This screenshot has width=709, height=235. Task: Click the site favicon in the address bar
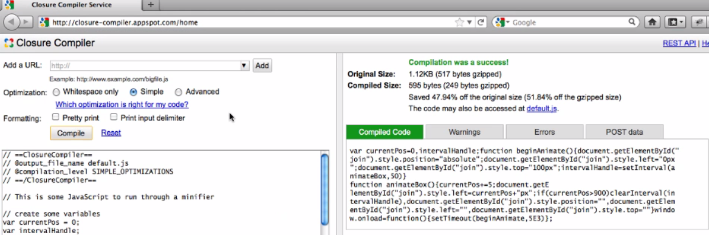click(44, 22)
